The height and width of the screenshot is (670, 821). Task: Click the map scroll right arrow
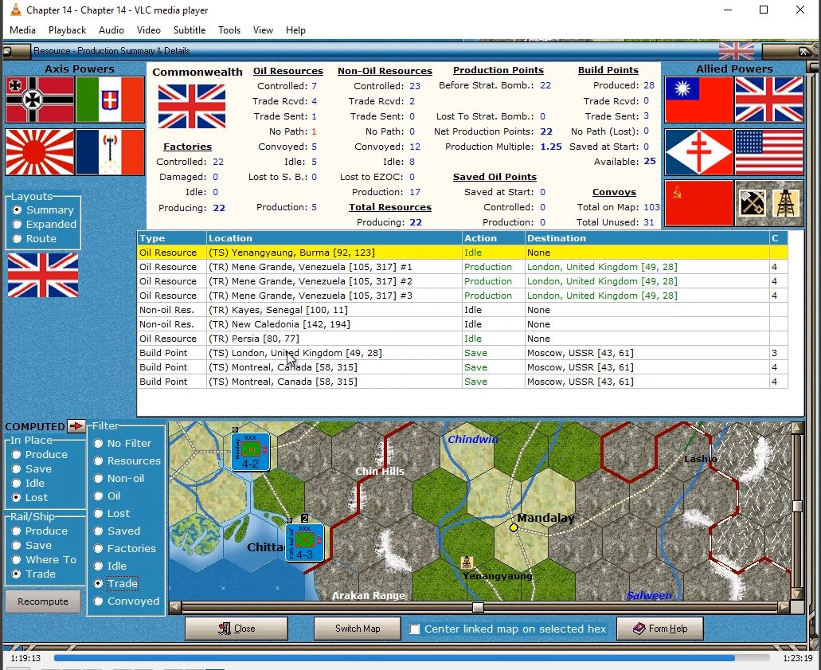coord(784,607)
